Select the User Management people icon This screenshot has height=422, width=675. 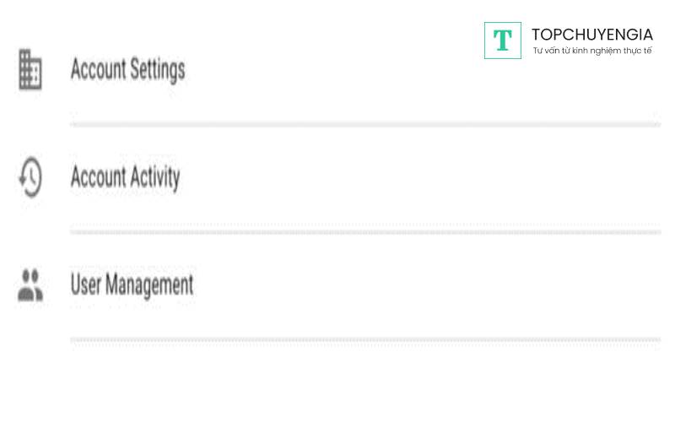pyautogui.click(x=30, y=285)
